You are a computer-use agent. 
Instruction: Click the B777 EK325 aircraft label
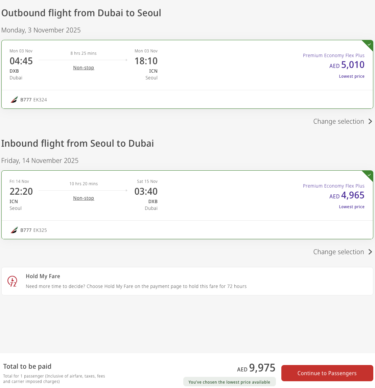click(x=33, y=230)
